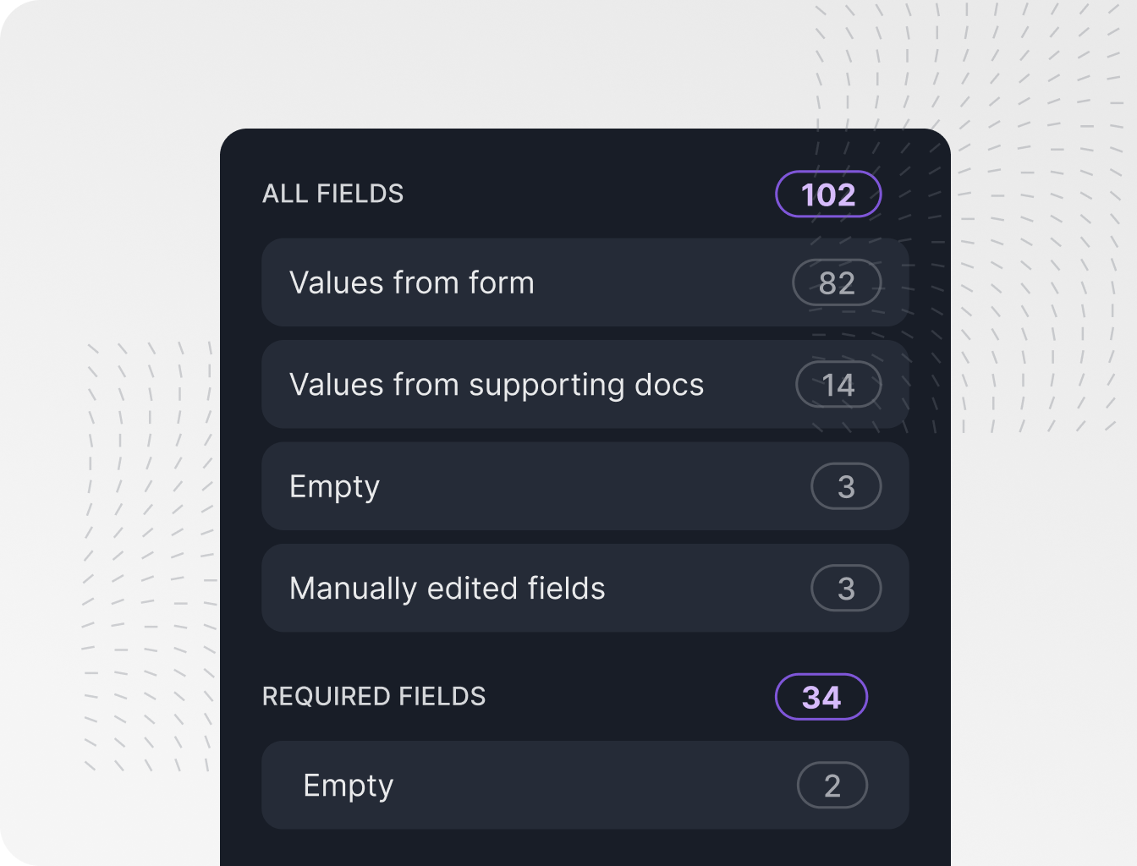This screenshot has width=1137, height=866.
Task: Show Values from supporting docs
Action: pyautogui.click(x=497, y=385)
